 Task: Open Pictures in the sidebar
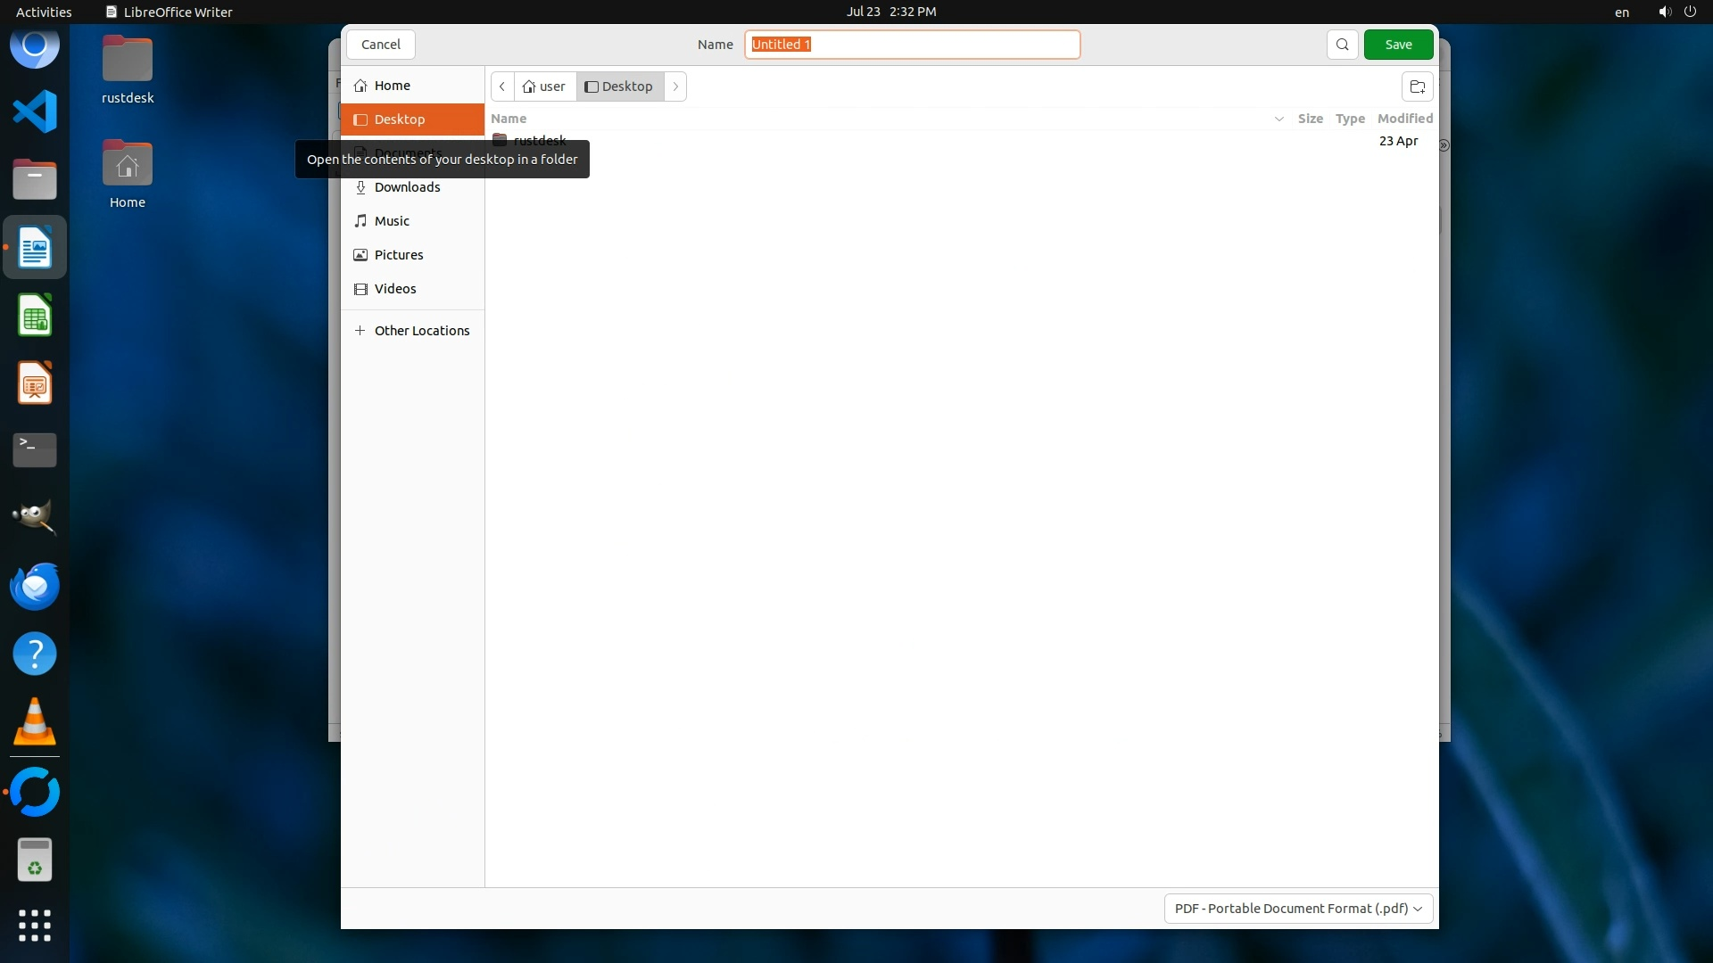click(x=398, y=255)
